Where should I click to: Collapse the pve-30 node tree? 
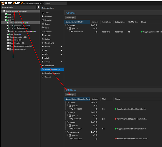4,20
